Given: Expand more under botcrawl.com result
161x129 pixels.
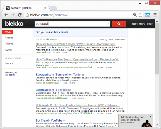Looking at the screenshot, I should click(65, 52).
